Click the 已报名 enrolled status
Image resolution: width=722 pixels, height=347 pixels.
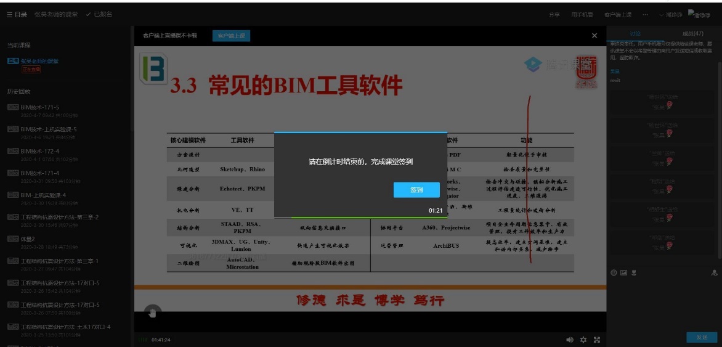[99, 15]
